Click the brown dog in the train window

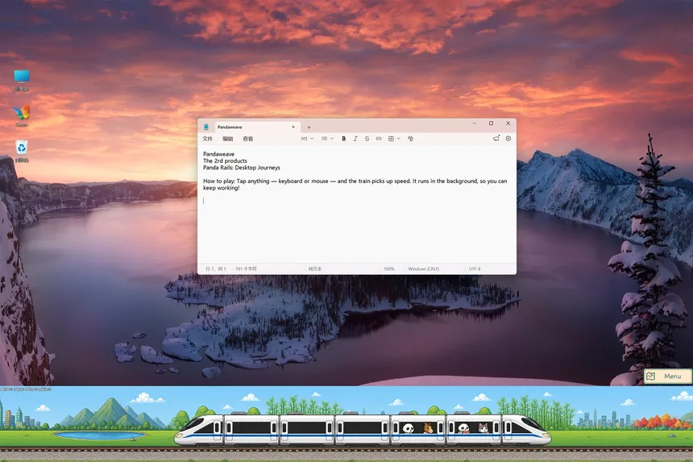point(428,428)
